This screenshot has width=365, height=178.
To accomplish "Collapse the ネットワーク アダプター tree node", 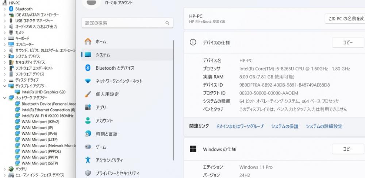I will point(5,98).
